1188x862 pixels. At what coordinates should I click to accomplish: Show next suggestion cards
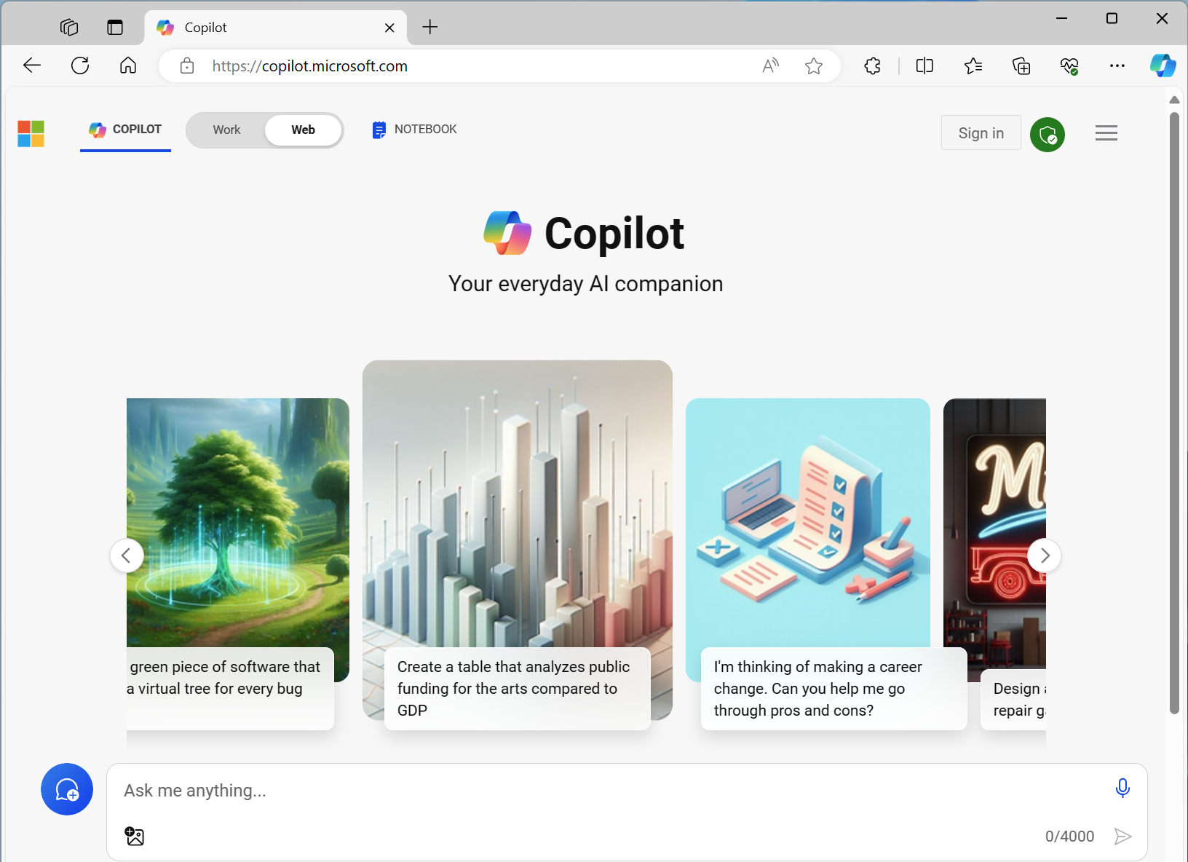(1045, 555)
